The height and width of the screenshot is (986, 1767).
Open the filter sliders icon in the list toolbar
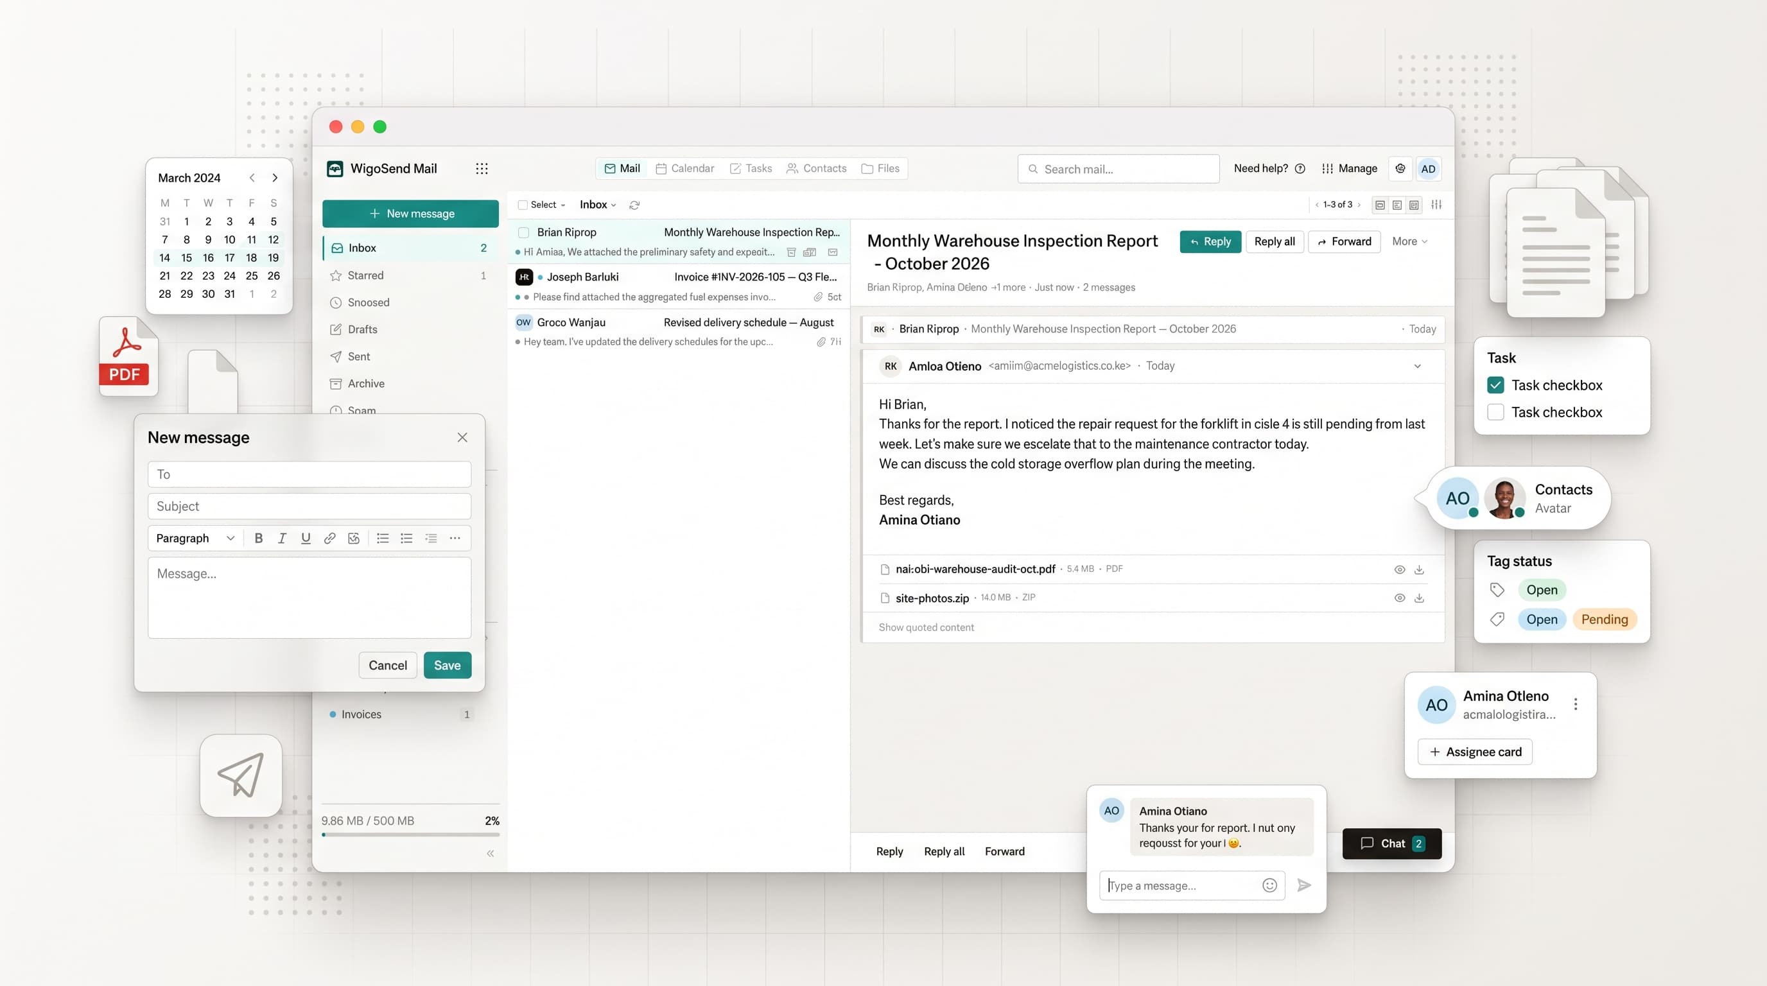pyautogui.click(x=1436, y=204)
